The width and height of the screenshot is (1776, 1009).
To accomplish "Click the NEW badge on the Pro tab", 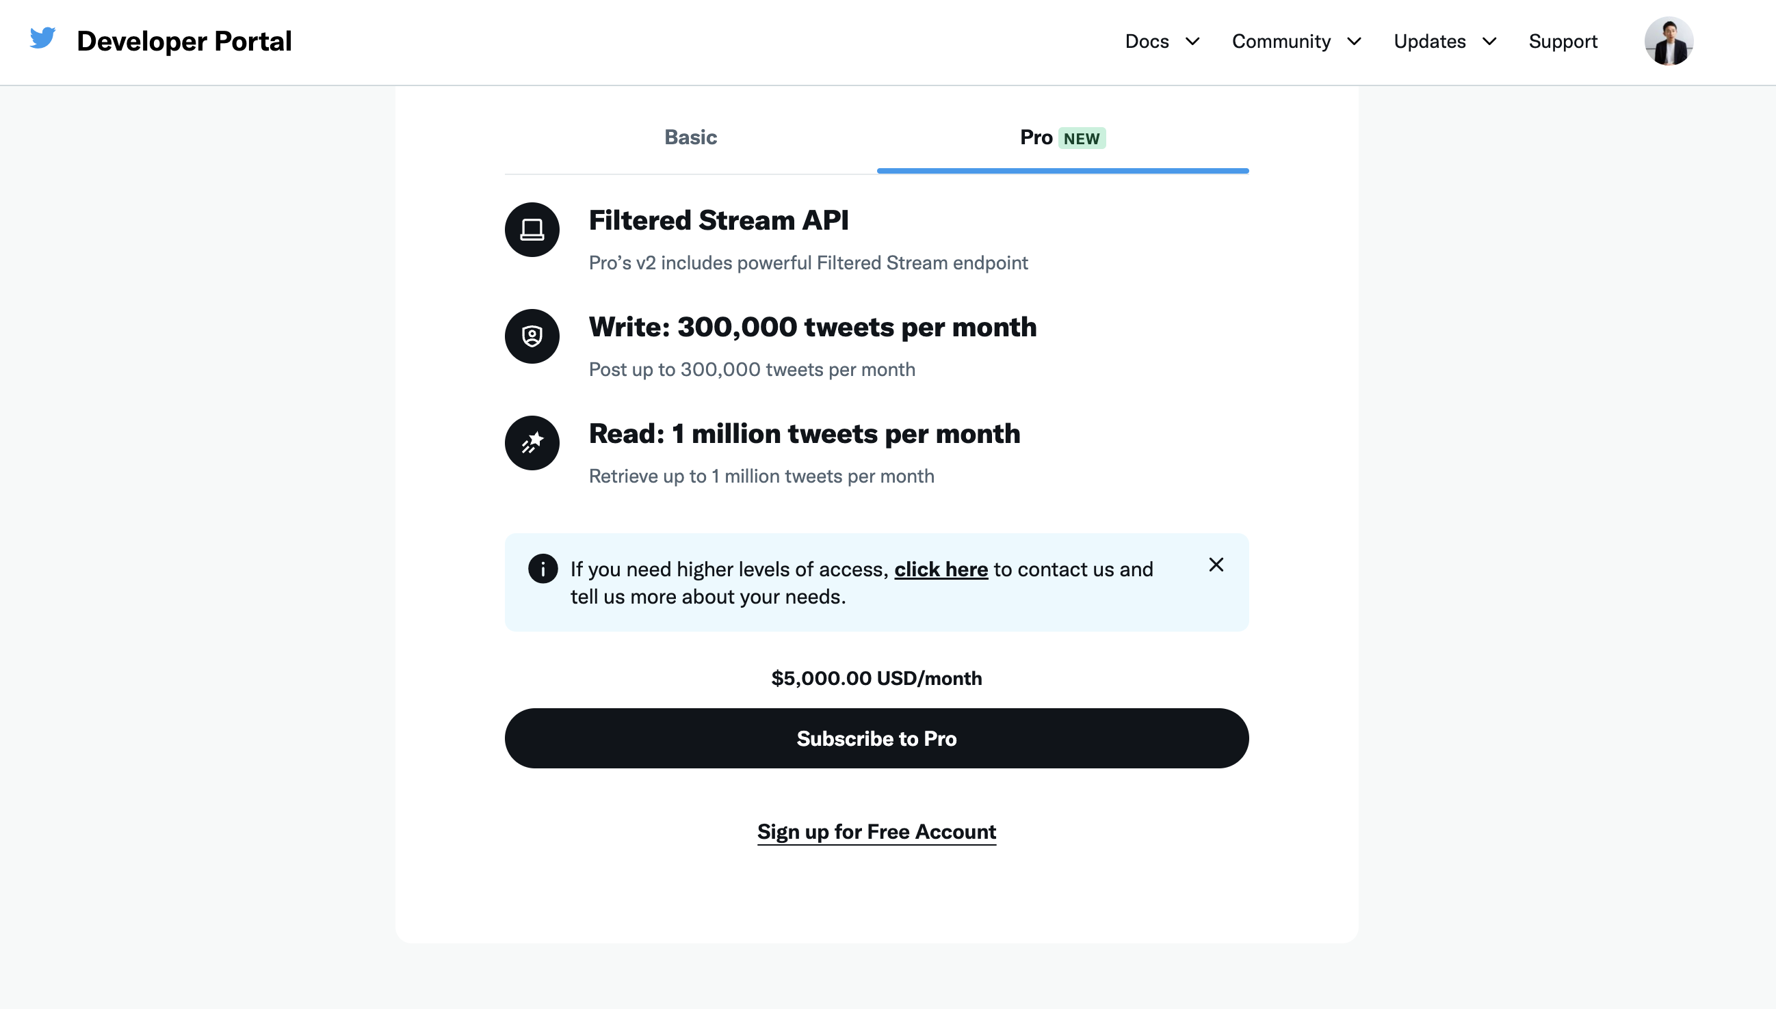I will pyautogui.click(x=1081, y=139).
